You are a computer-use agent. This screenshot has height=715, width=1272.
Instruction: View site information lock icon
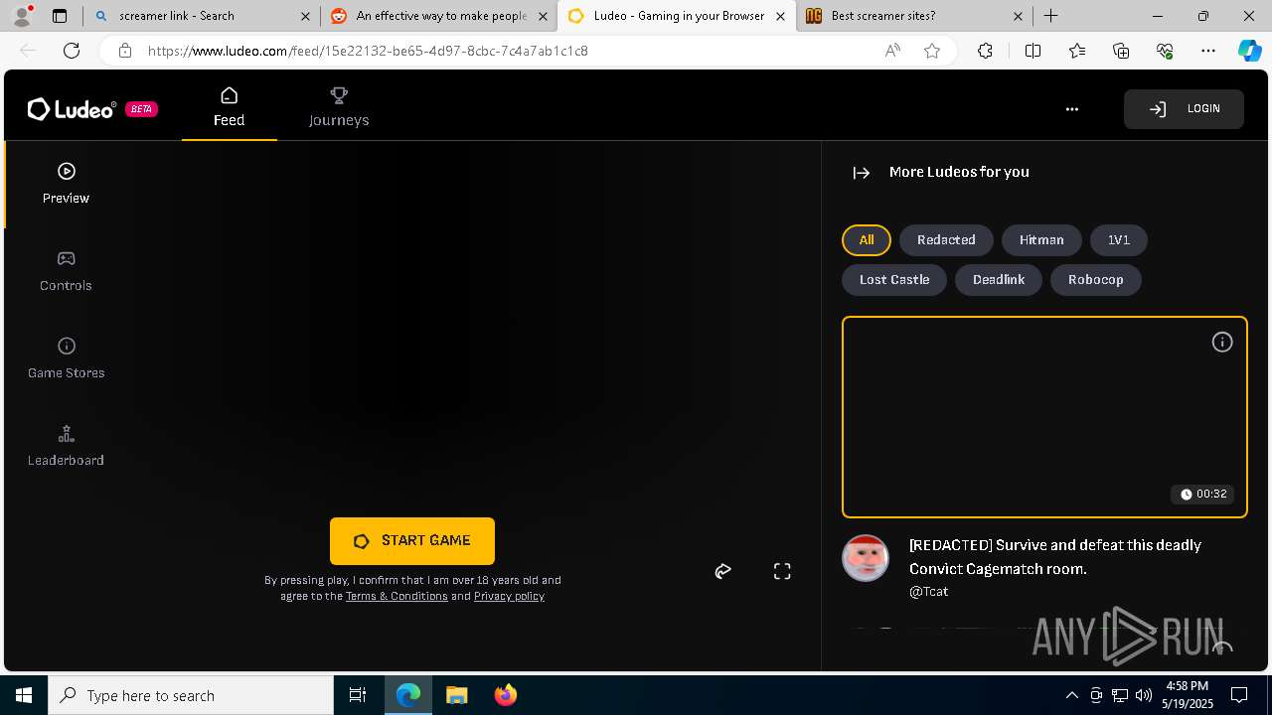pos(124,51)
